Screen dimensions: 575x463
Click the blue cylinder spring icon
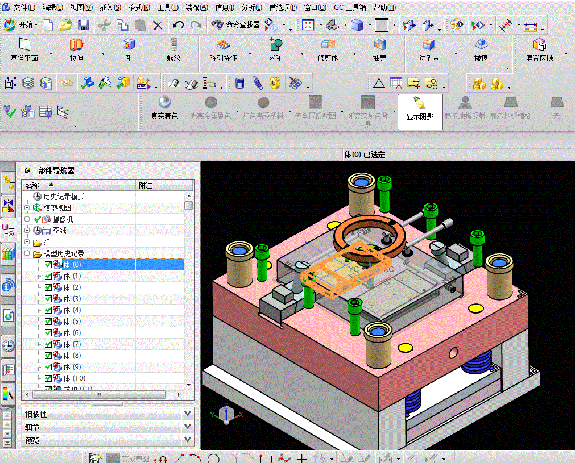click(239, 83)
